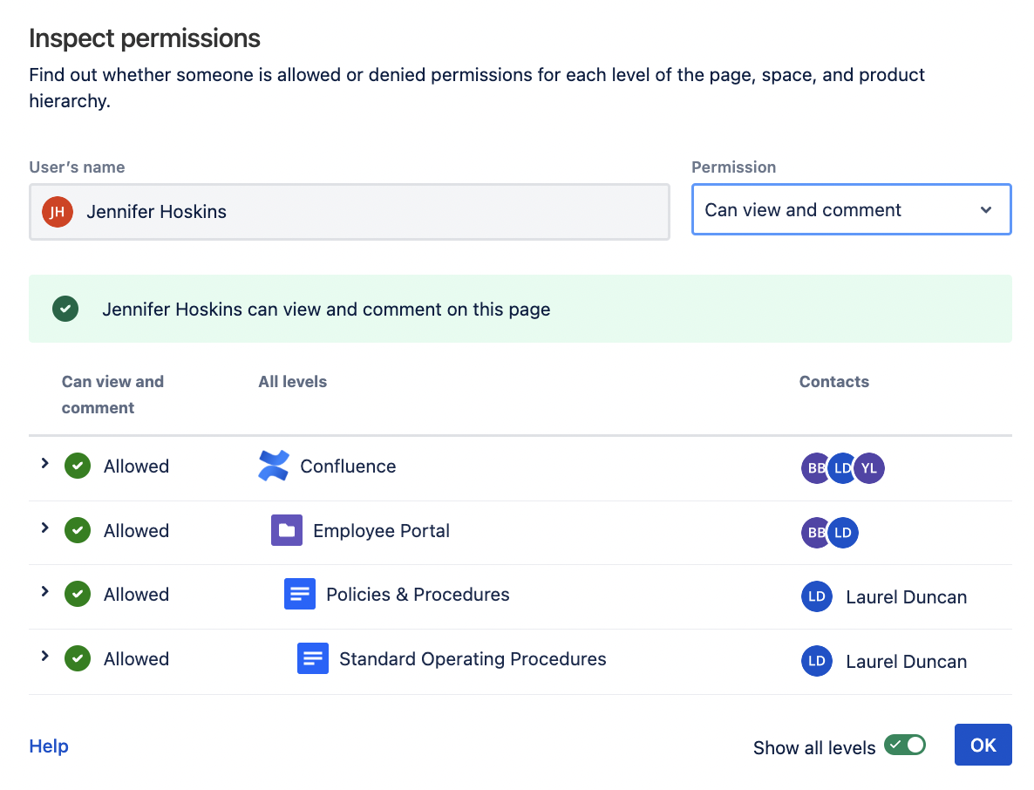
Task: Click the Allowed checkmark in Employee Portal row
Action: click(78, 530)
